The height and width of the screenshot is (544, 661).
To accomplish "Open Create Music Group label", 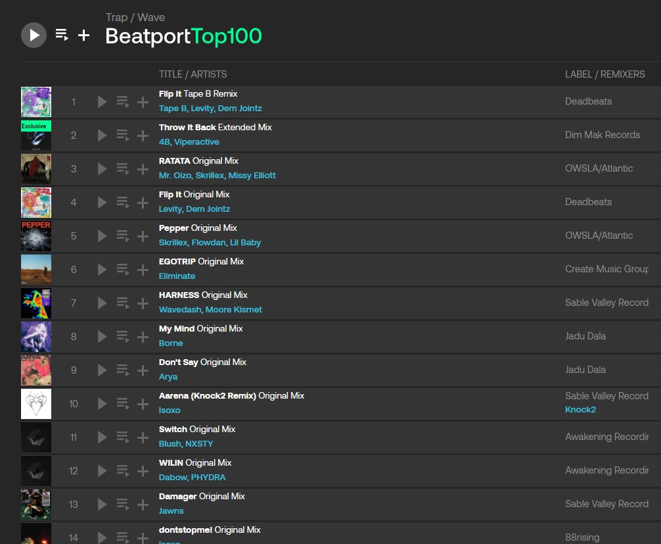I will [606, 269].
